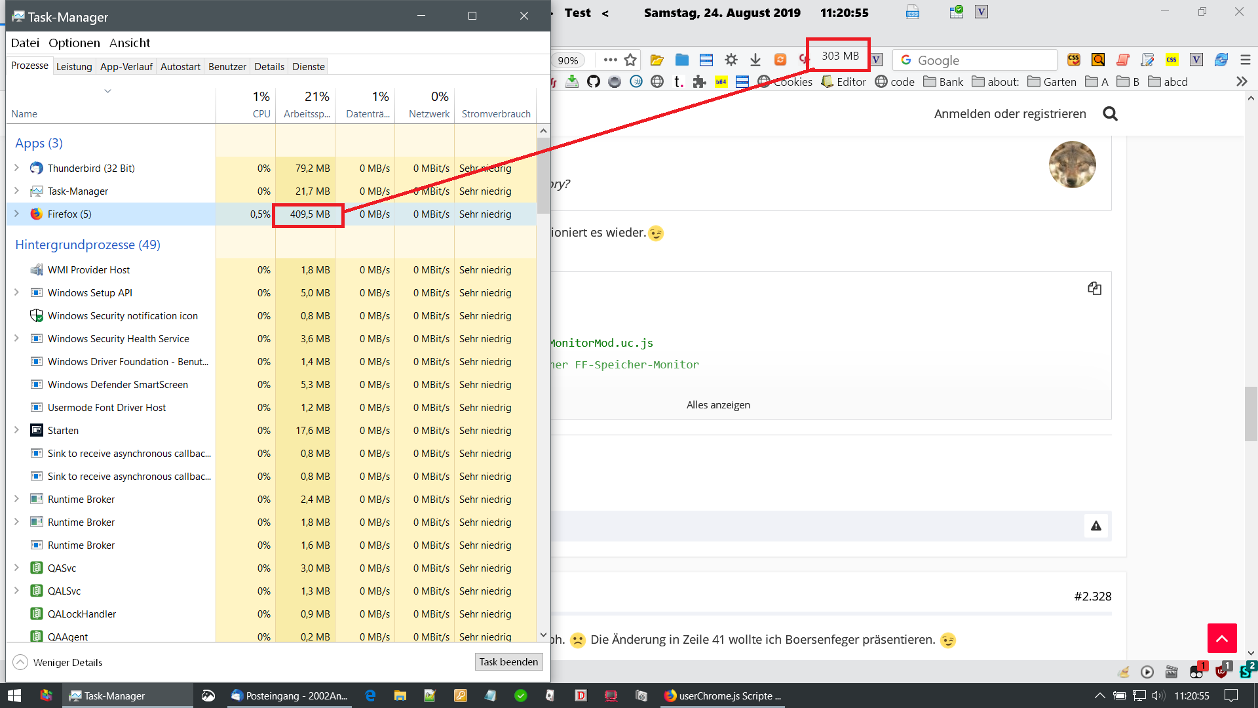This screenshot has height=708, width=1258.
Task: Click the bookmark star icon in Firefox
Action: tap(630, 60)
